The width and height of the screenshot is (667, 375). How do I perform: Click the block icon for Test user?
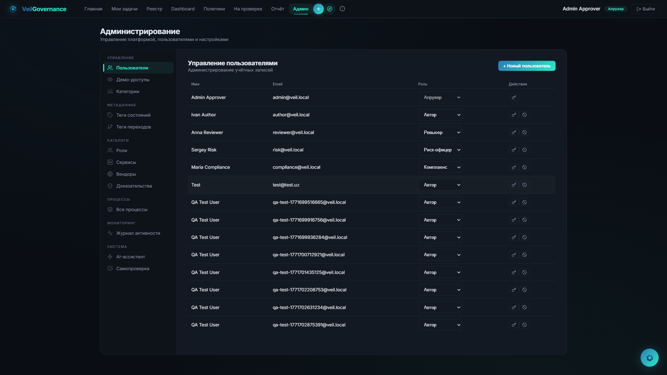click(525, 185)
